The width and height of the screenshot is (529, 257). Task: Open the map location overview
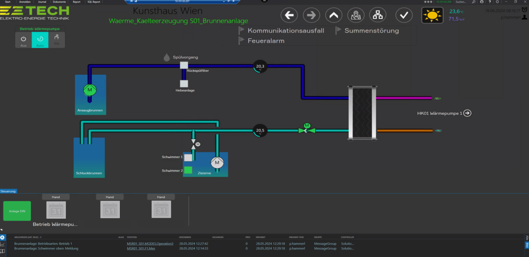click(355, 15)
